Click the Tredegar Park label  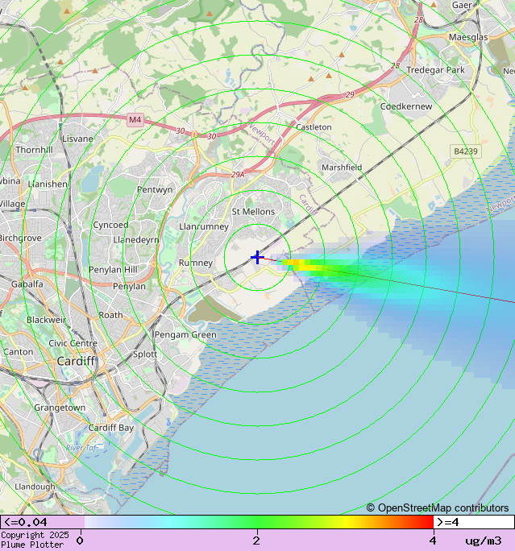[435, 70]
